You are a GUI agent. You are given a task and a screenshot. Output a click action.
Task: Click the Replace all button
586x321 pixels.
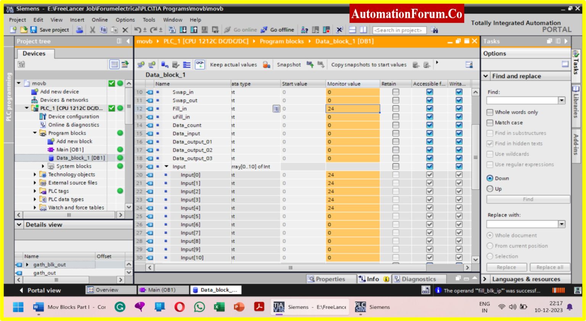(x=549, y=267)
